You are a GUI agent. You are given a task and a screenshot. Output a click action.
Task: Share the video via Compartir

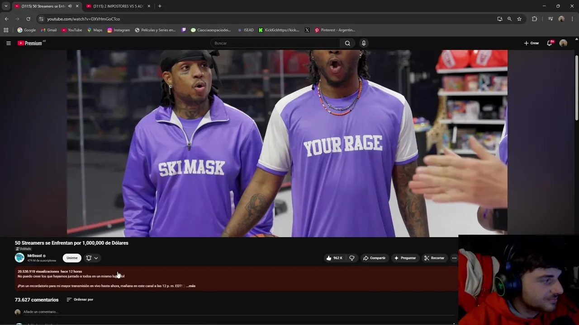click(375, 258)
